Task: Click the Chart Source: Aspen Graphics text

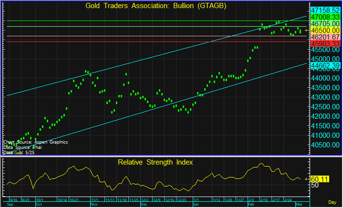Action: (35, 142)
